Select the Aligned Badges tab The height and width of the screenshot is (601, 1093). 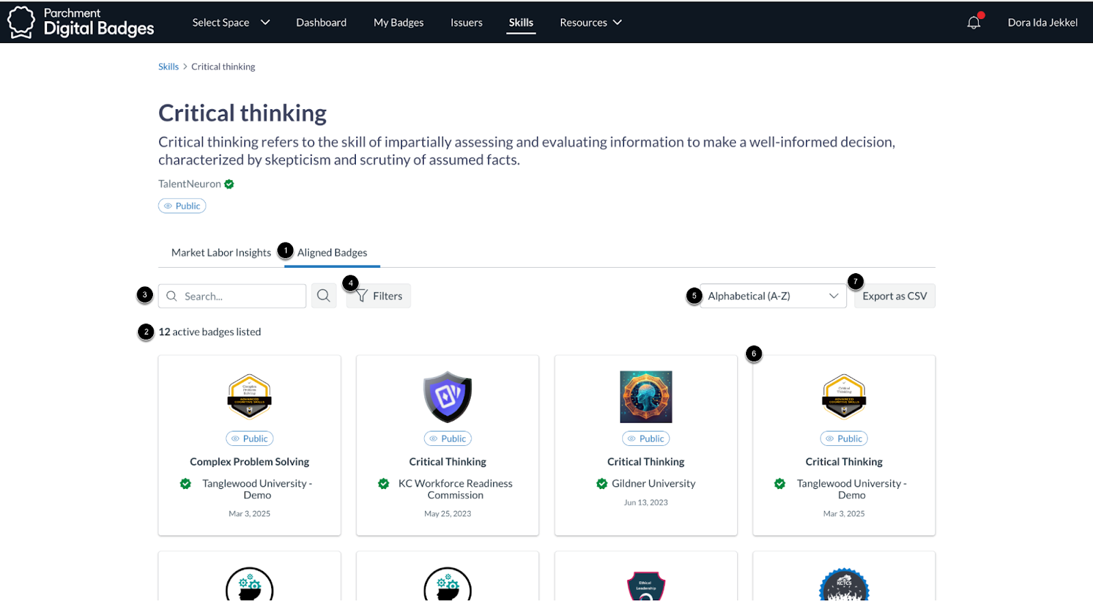(332, 253)
